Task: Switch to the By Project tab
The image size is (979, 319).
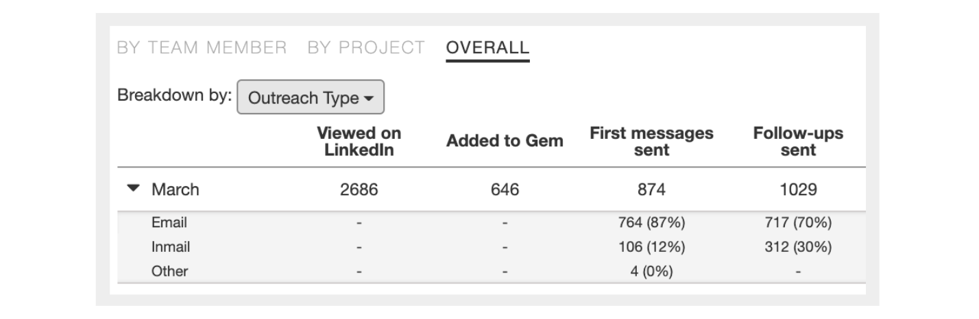Action: coord(366,48)
